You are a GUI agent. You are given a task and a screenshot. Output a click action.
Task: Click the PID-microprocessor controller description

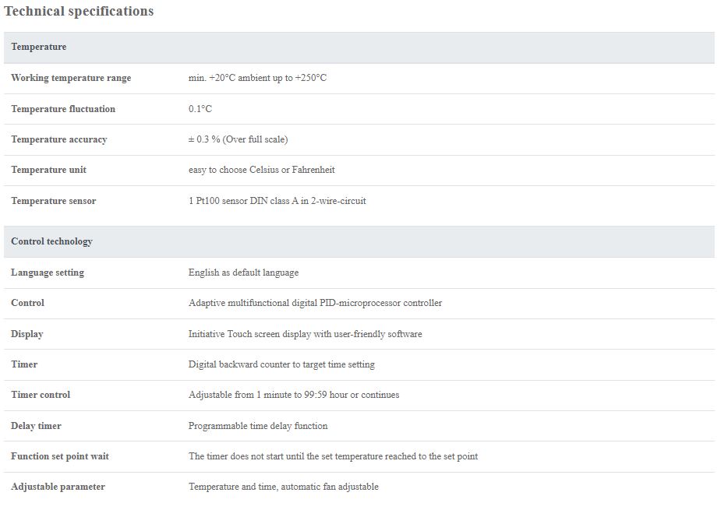point(315,303)
